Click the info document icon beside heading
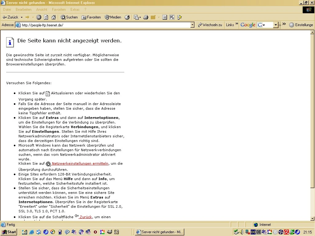The height and width of the screenshot is (236, 315). [x=10, y=42]
